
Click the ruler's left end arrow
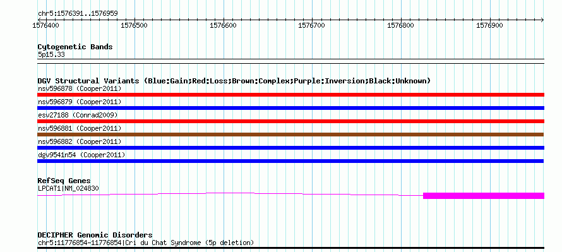click(x=39, y=20)
